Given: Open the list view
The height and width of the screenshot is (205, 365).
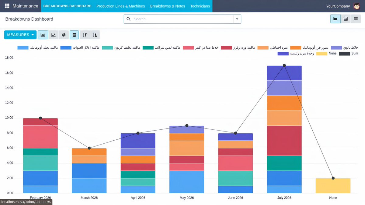Looking at the screenshot, I should (x=356, y=19).
